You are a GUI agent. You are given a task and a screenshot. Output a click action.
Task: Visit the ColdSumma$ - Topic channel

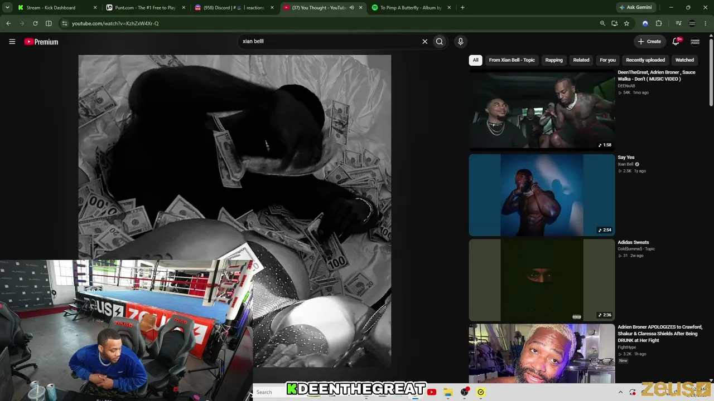[x=636, y=249]
